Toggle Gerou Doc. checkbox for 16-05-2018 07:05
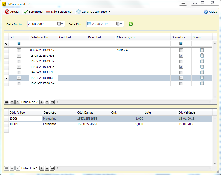 tap(181, 56)
